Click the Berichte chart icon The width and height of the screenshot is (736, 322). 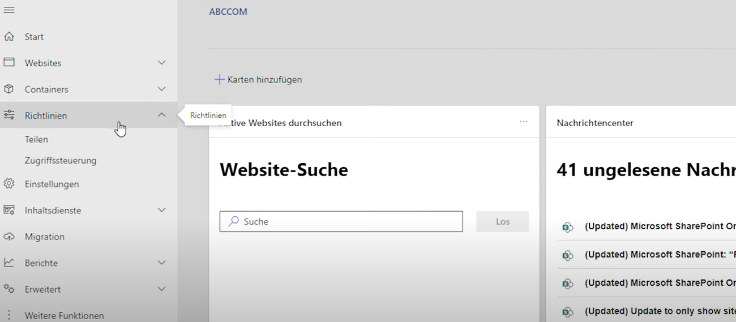(x=9, y=263)
